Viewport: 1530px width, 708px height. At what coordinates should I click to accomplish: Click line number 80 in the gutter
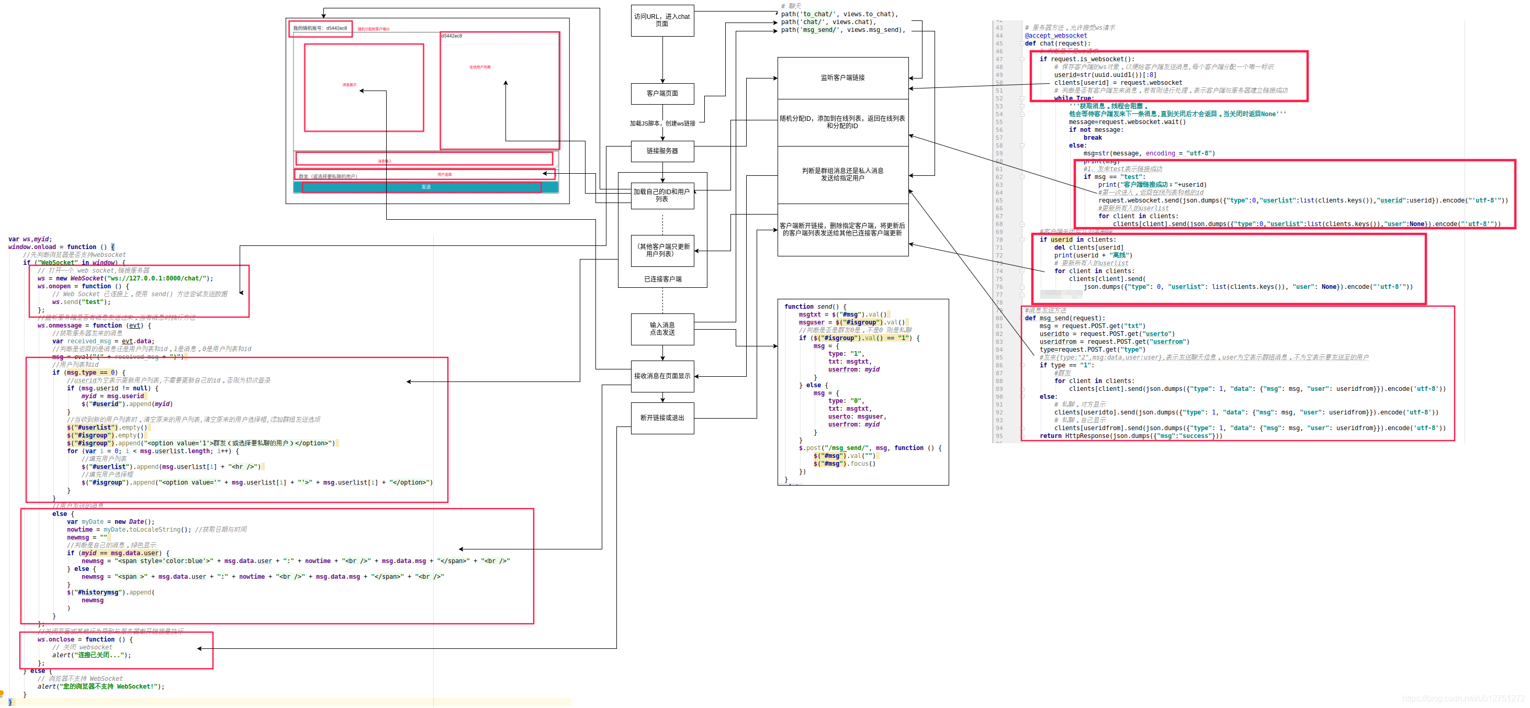click(999, 318)
